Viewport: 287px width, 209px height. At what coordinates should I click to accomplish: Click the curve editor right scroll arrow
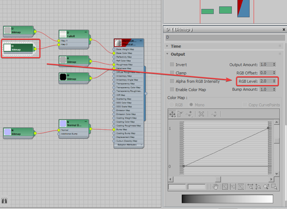coord(271,179)
